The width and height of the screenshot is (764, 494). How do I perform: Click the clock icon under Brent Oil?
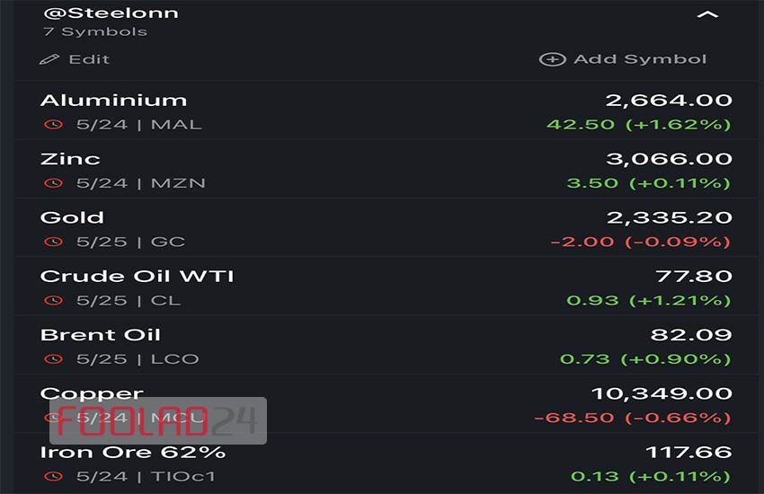coord(54,359)
